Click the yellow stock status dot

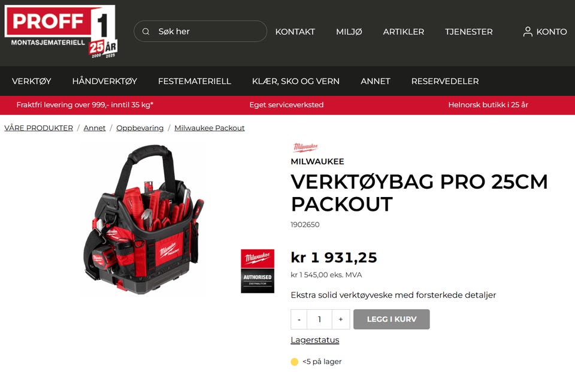(294, 362)
